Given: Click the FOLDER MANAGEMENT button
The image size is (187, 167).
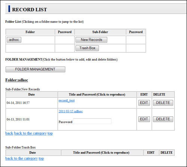Looking at the screenshot, I should 36,69.
